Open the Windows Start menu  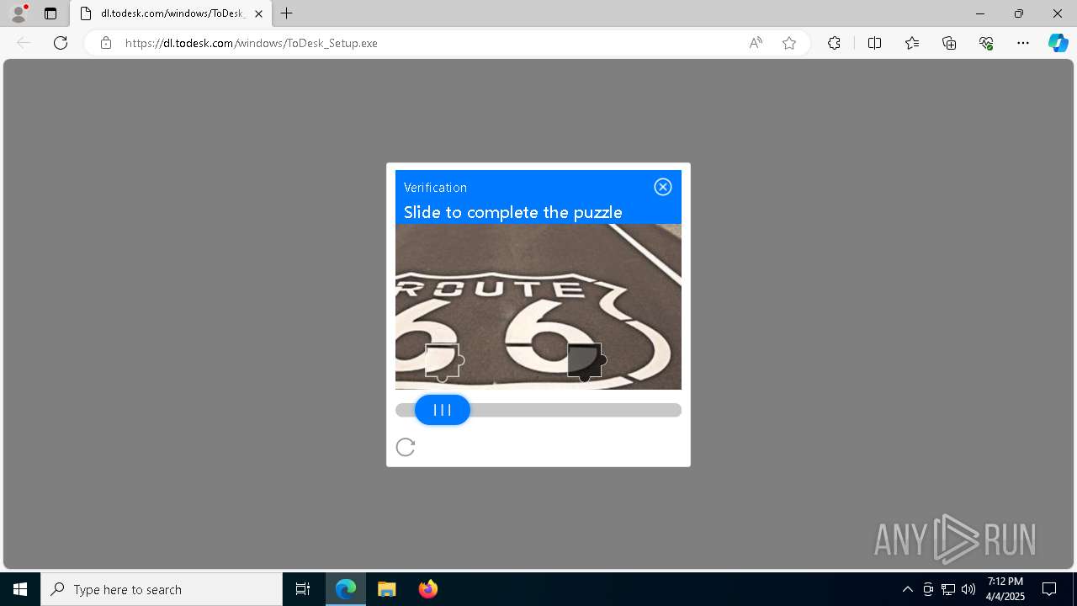click(20, 589)
